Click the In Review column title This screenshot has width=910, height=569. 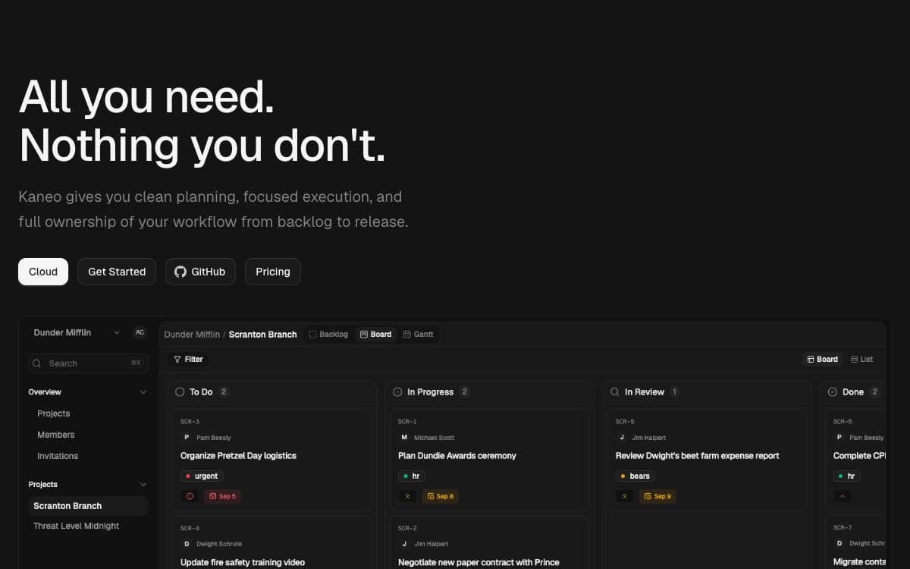[x=645, y=392]
